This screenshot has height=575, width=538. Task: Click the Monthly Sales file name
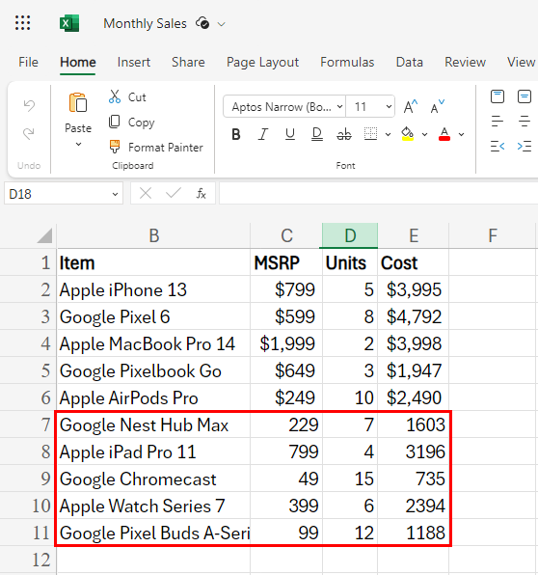tap(146, 23)
